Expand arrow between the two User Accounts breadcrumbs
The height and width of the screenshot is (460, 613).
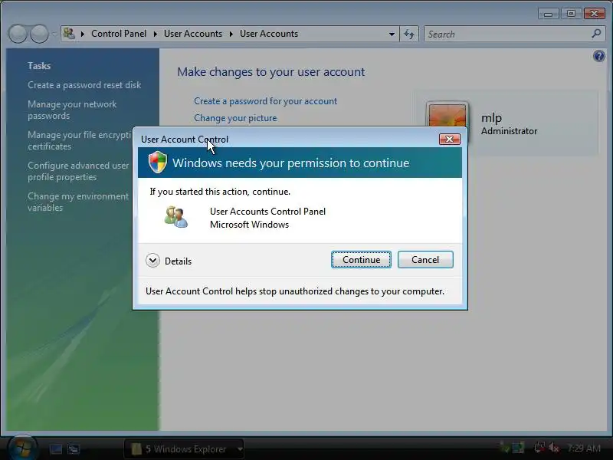click(231, 34)
